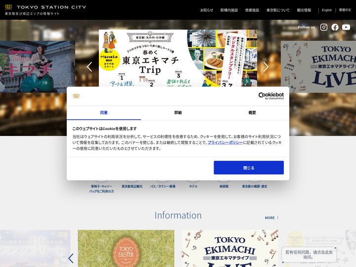Show previous hero carousel slide
356x267 pixels.
pos(89,67)
